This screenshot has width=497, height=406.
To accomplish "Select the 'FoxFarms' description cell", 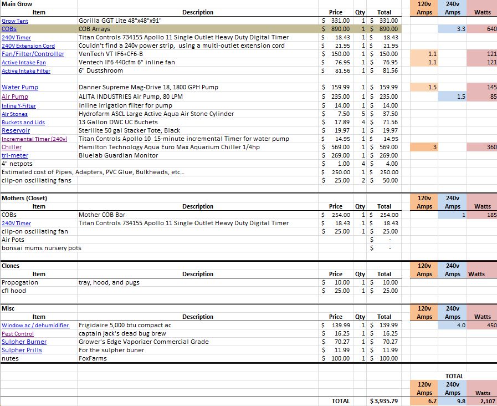I will 198,358.
